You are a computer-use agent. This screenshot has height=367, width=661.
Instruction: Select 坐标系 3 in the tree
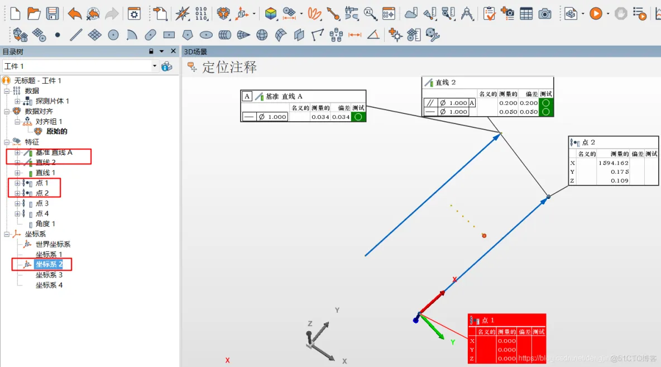pyautogui.click(x=49, y=275)
